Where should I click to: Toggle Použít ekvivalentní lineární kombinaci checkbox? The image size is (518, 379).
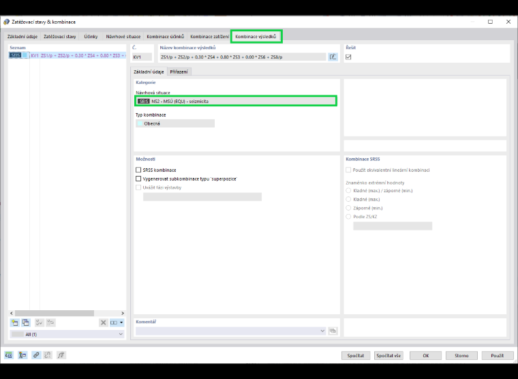[348, 170]
